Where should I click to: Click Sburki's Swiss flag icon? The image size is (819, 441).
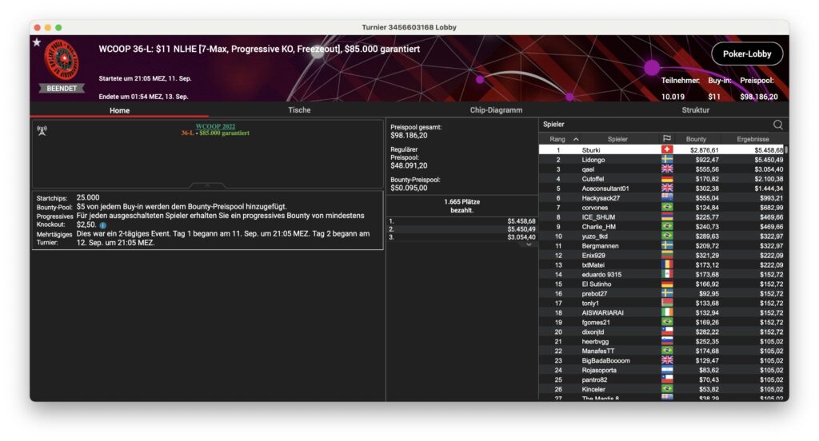click(667, 149)
